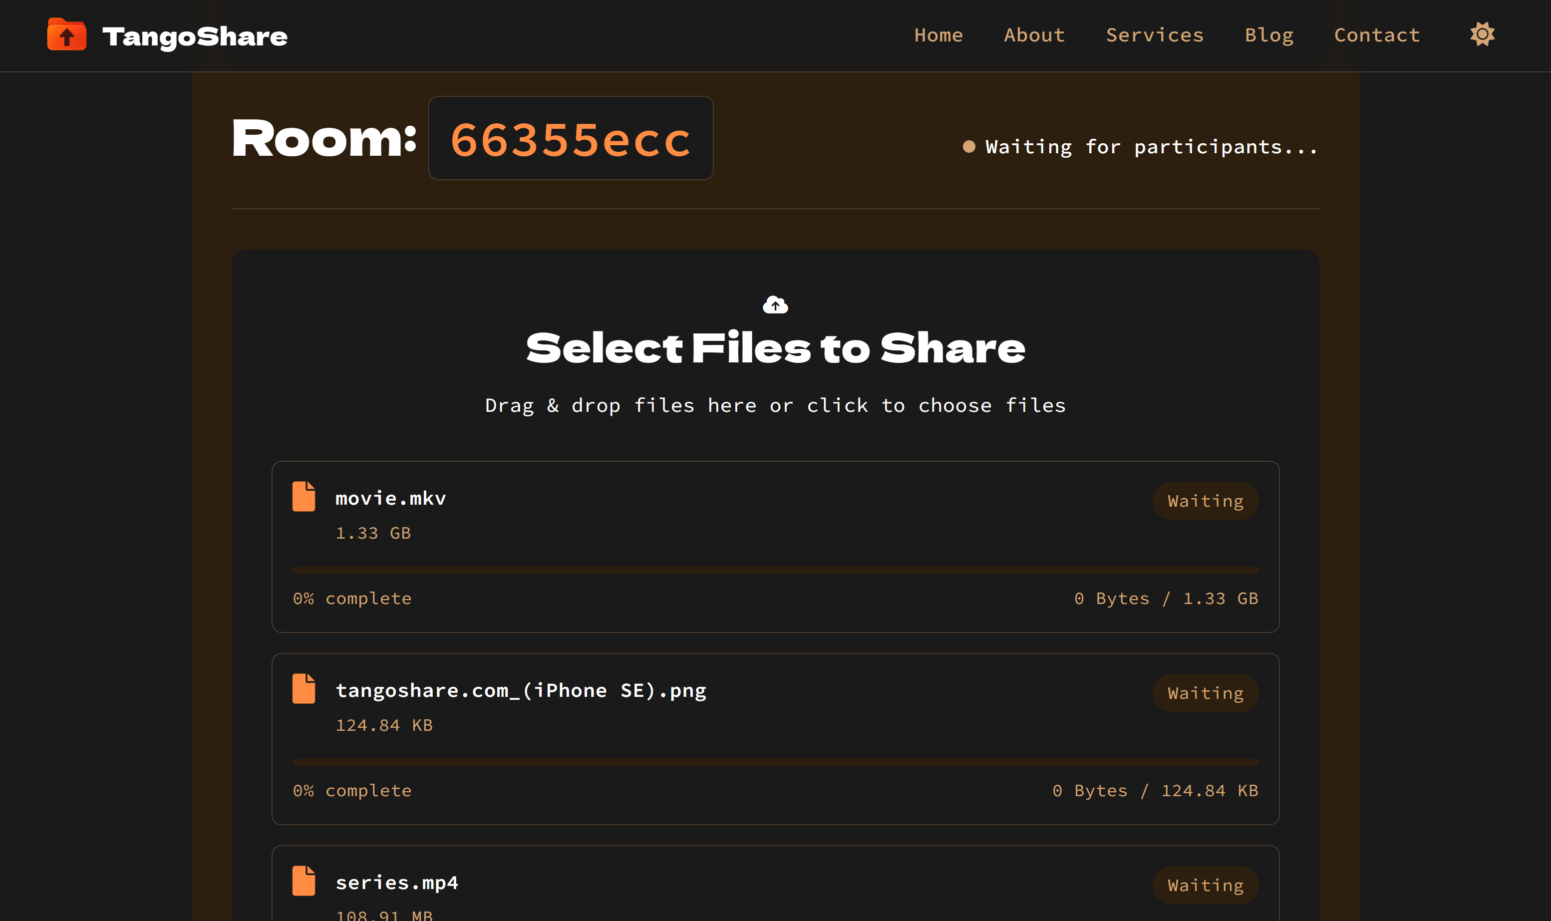
Task: Click the cloud upload icon above the heading
Action: [x=776, y=304]
